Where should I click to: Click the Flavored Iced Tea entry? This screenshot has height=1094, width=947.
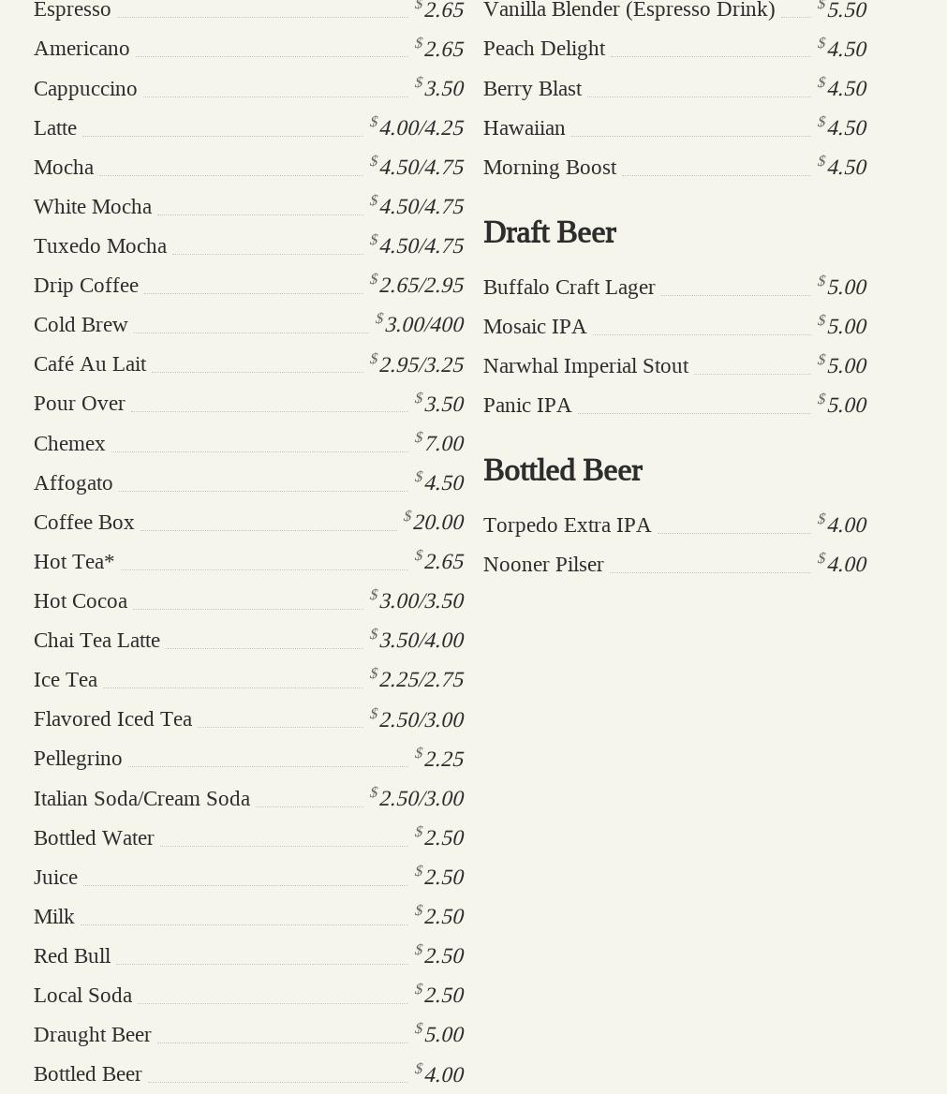click(112, 718)
